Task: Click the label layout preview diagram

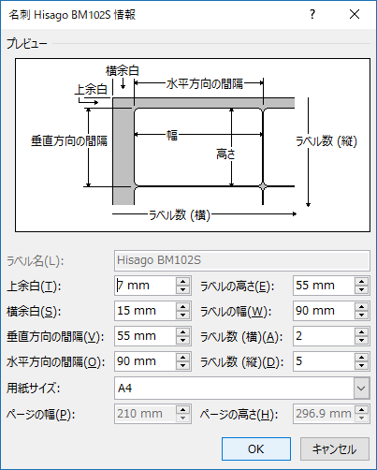Action: (x=193, y=145)
